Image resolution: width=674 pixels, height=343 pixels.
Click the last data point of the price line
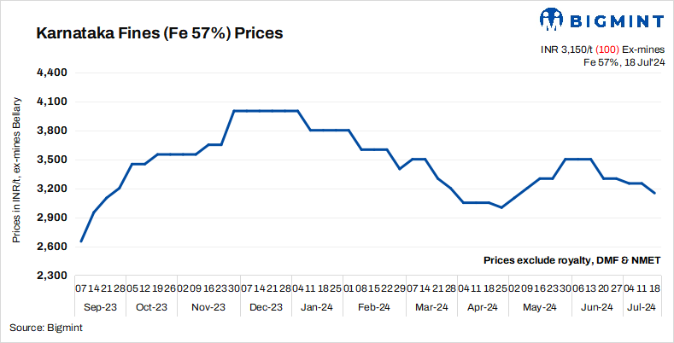655,194
